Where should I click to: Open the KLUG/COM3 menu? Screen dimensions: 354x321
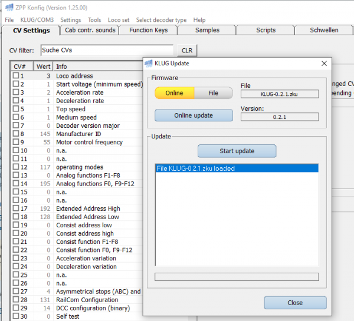37,20
